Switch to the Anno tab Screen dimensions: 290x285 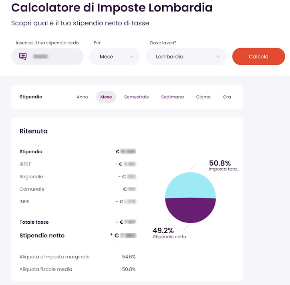pyautogui.click(x=82, y=97)
